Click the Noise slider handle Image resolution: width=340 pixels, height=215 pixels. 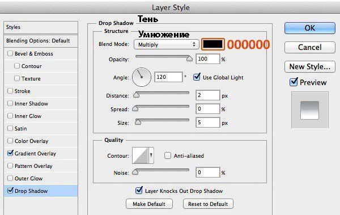pos(135,172)
